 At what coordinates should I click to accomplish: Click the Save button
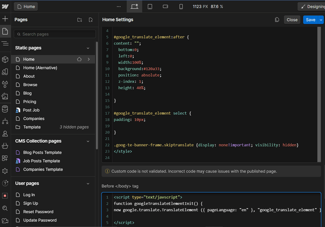pos(311,20)
